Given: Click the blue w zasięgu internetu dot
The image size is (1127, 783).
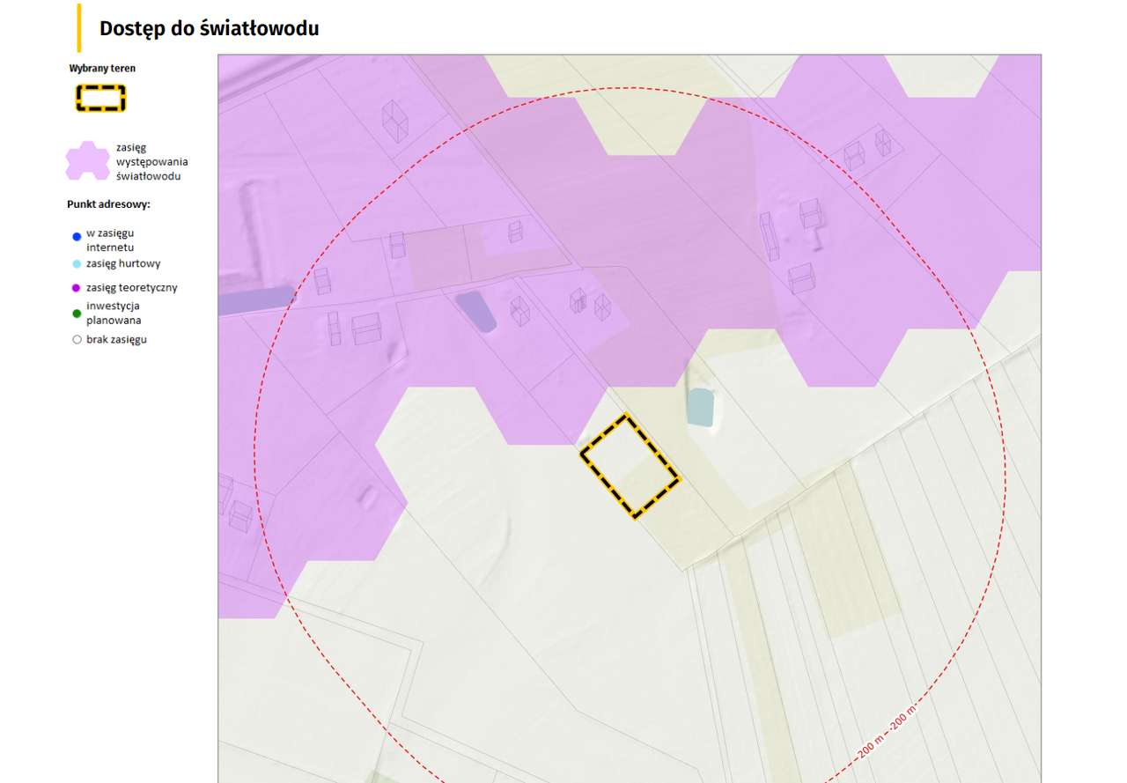Looking at the screenshot, I should click(75, 236).
